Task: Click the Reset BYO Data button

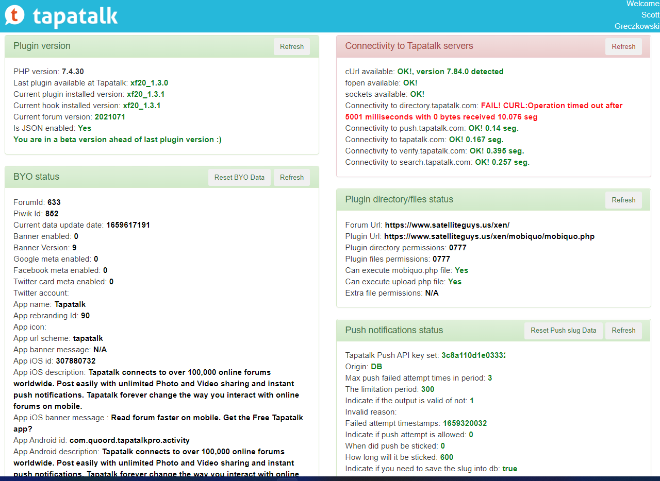Action: coord(239,177)
